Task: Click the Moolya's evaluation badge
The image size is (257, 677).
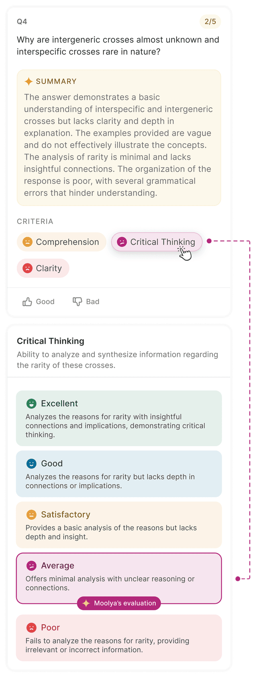Action: tap(119, 603)
